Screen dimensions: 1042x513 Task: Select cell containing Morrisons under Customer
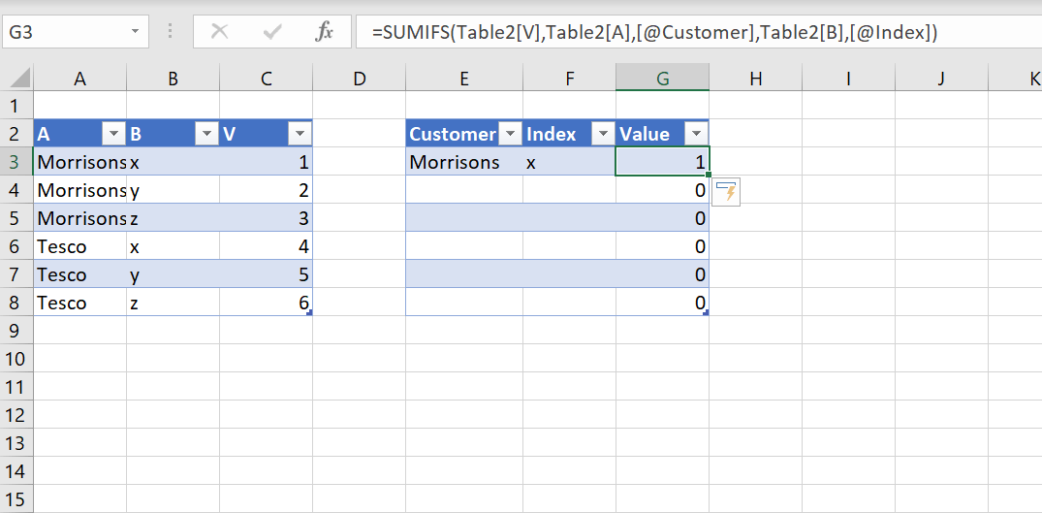tap(456, 162)
